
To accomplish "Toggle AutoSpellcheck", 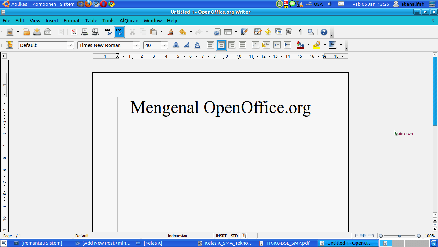I will tap(119, 32).
